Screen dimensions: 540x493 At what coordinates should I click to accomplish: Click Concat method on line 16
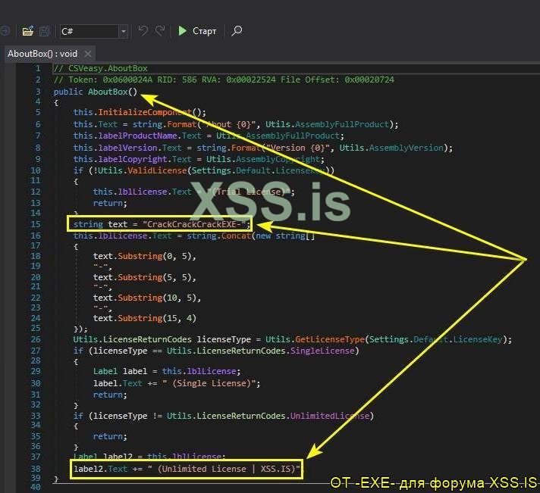click(237, 236)
